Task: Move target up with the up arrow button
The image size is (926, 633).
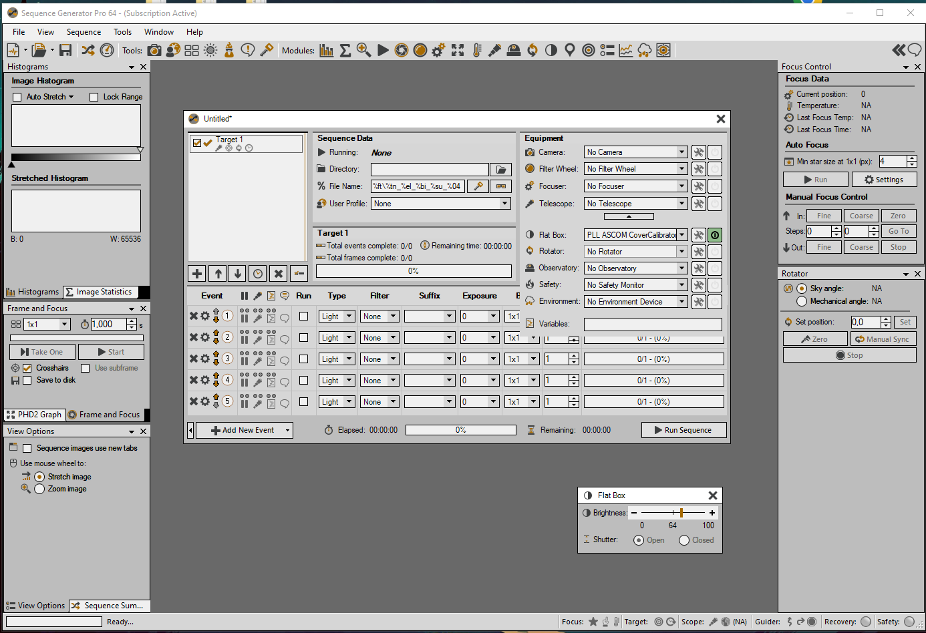Action: 218,273
